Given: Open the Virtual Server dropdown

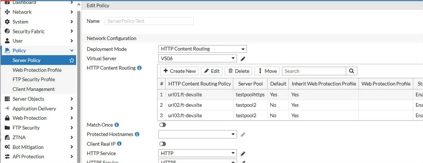Looking at the screenshot, I should coord(197,58).
